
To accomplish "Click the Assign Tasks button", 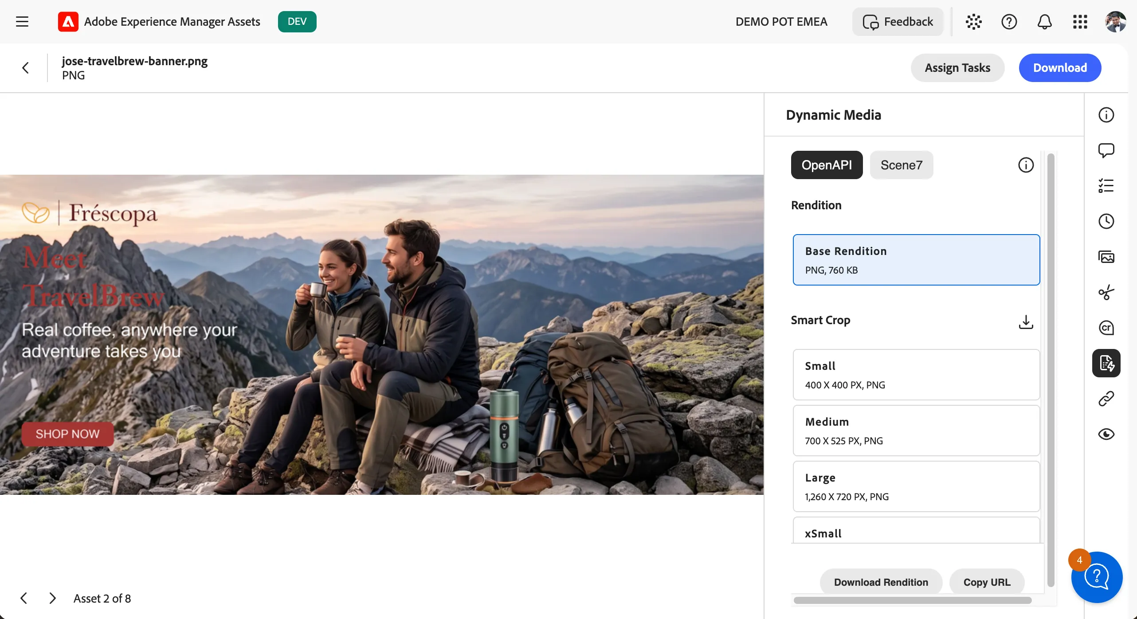I will [957, 68].
